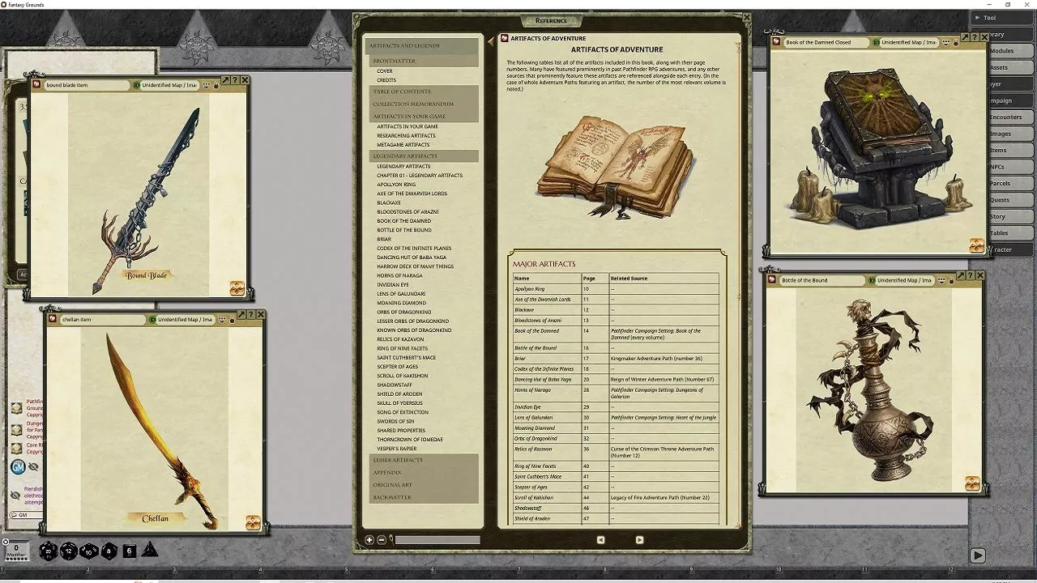This screenshot has height=583, width=1037.
Task: Toggle lock on Book of the Damned window
Action: coord(956,42)
